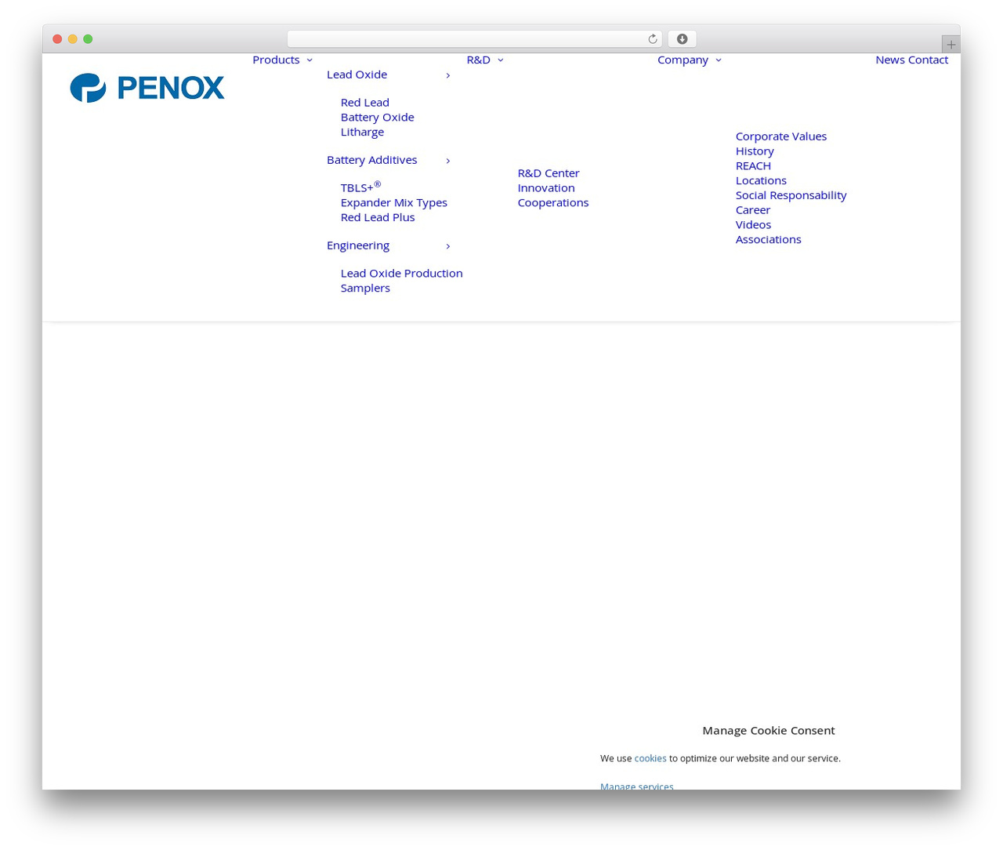Expand the Engineering submenu arrow
1003x850 pixels.
(448, 246)
